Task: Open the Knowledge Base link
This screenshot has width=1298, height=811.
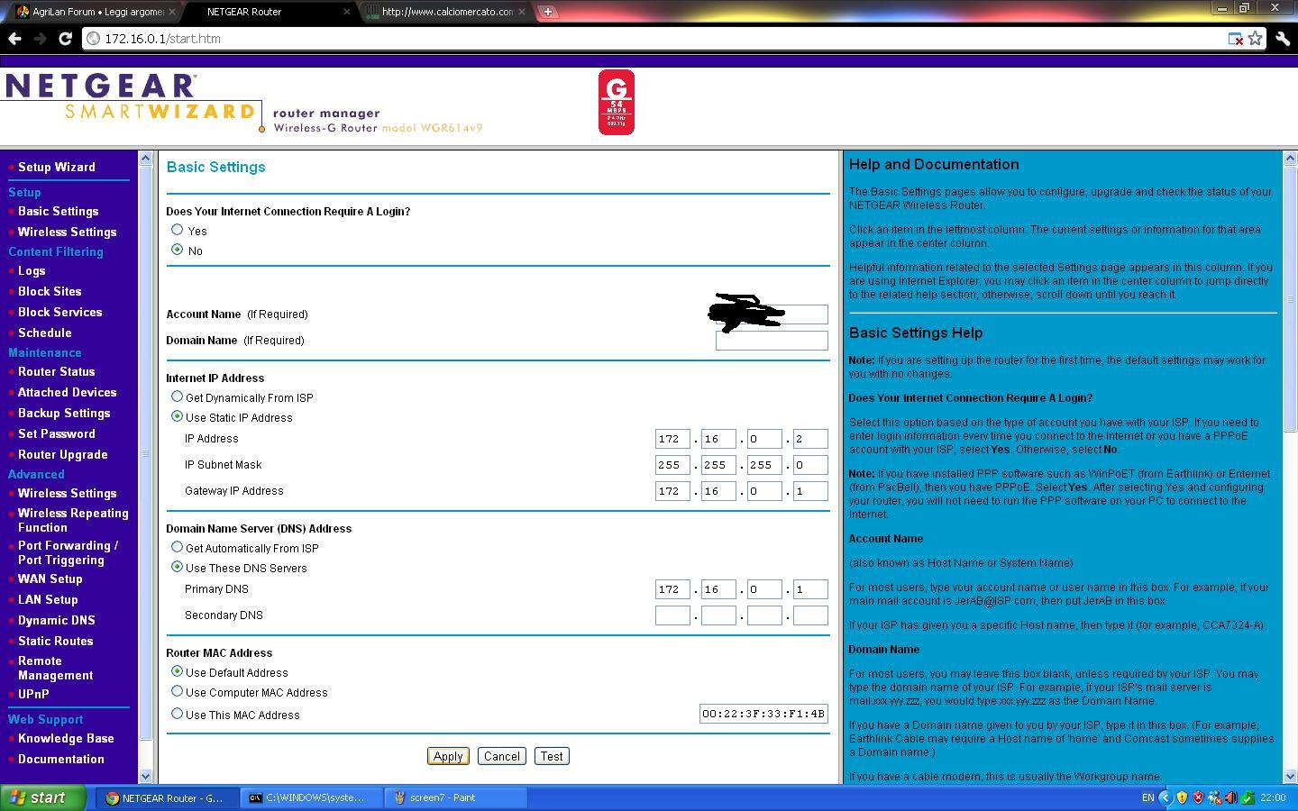Action: (x=65, y=738)
